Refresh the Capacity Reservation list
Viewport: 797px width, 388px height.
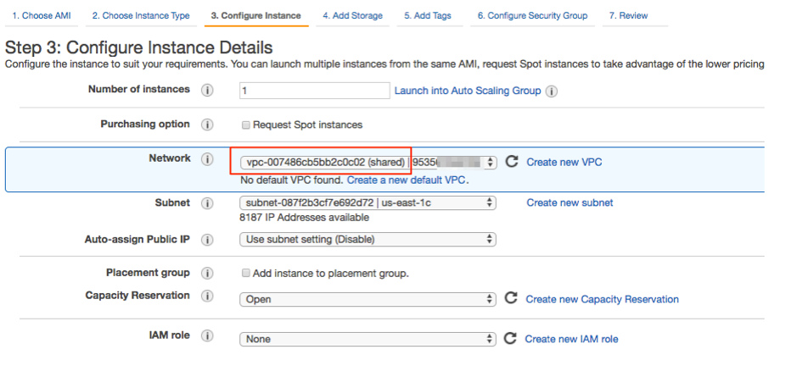point(511,298)
